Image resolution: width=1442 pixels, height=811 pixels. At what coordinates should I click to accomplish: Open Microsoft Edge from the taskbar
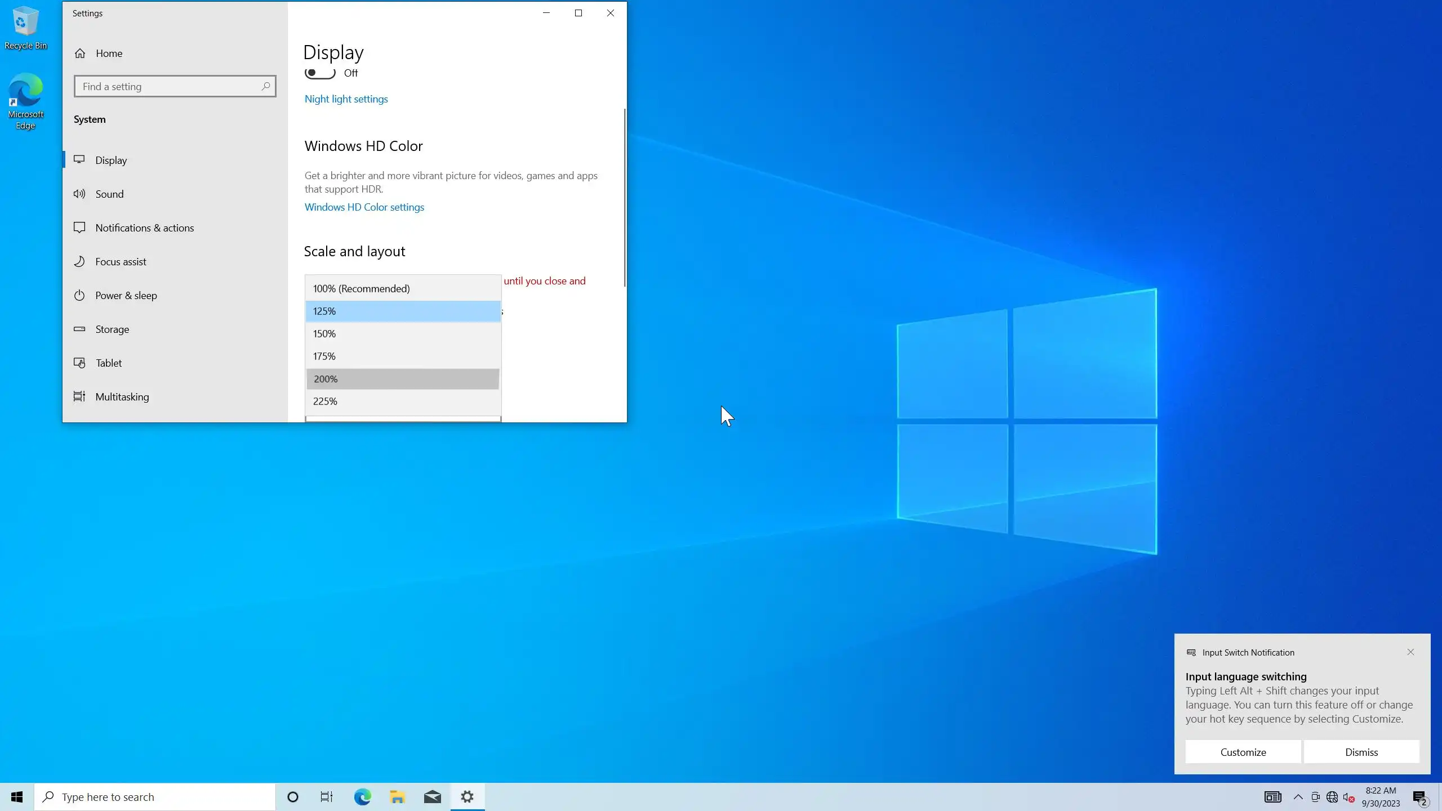coord(362,797)
